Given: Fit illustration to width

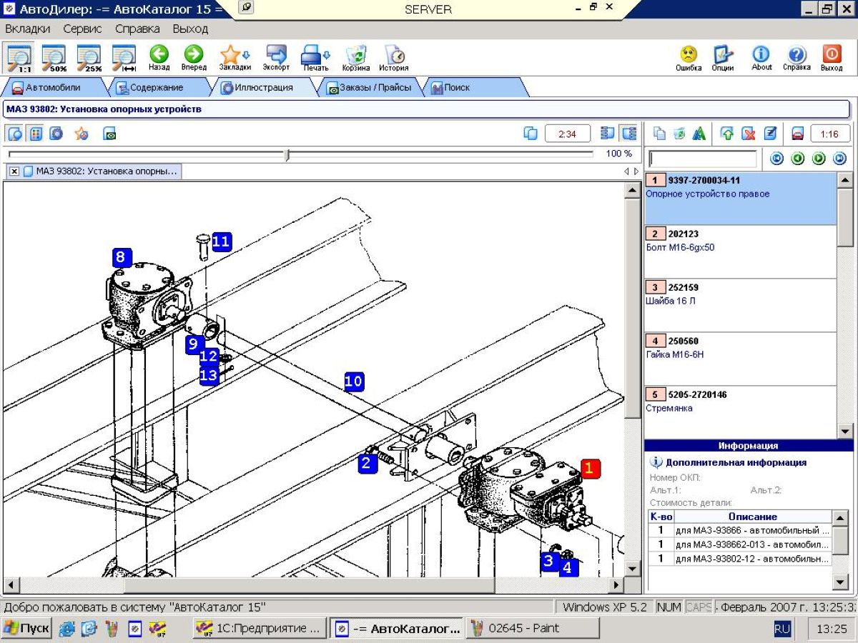Looking at the screenshot, I should [x=124, y=58].
